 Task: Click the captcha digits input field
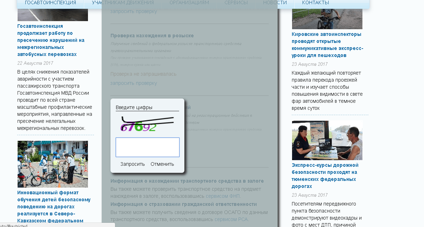[147, 147]
